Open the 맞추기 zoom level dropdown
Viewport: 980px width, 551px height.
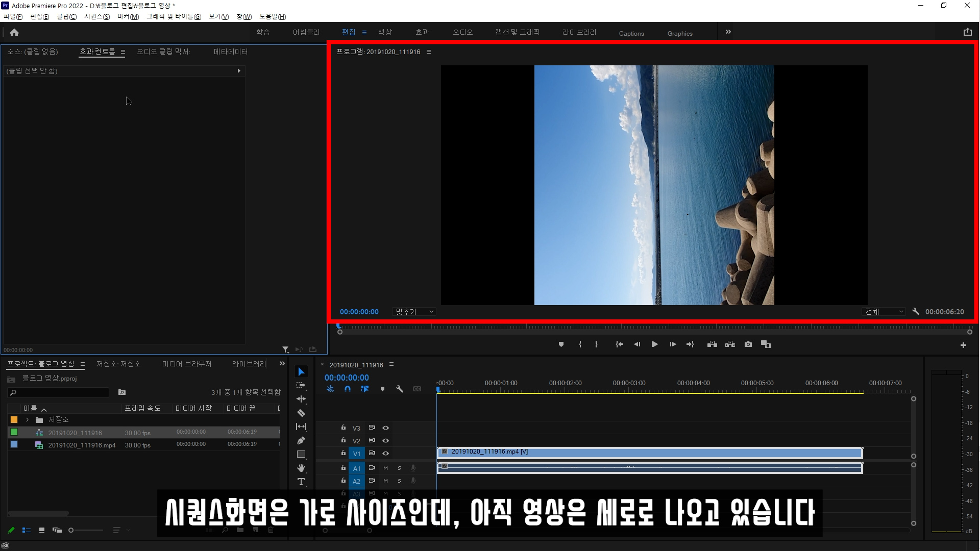point(414,312)
